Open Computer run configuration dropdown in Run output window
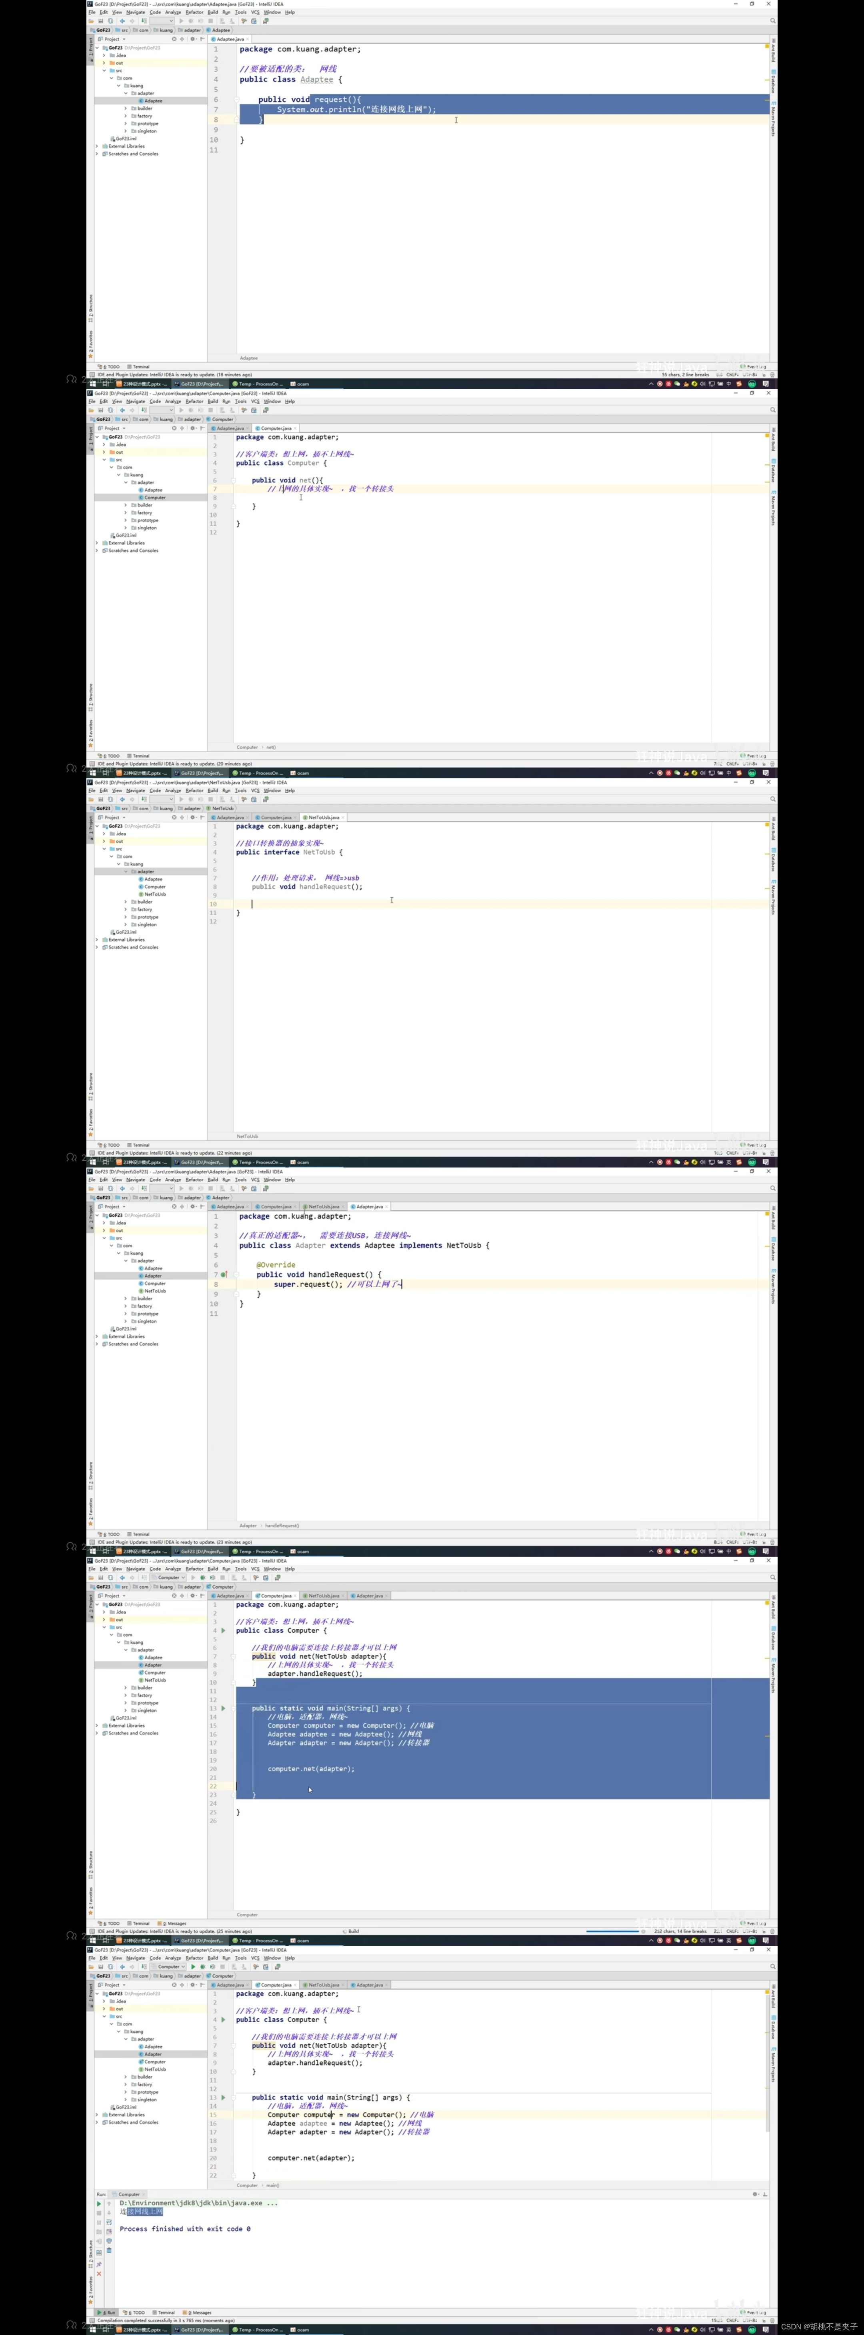This screenshot has height=2335, width=864. [x=169, y=1967]
